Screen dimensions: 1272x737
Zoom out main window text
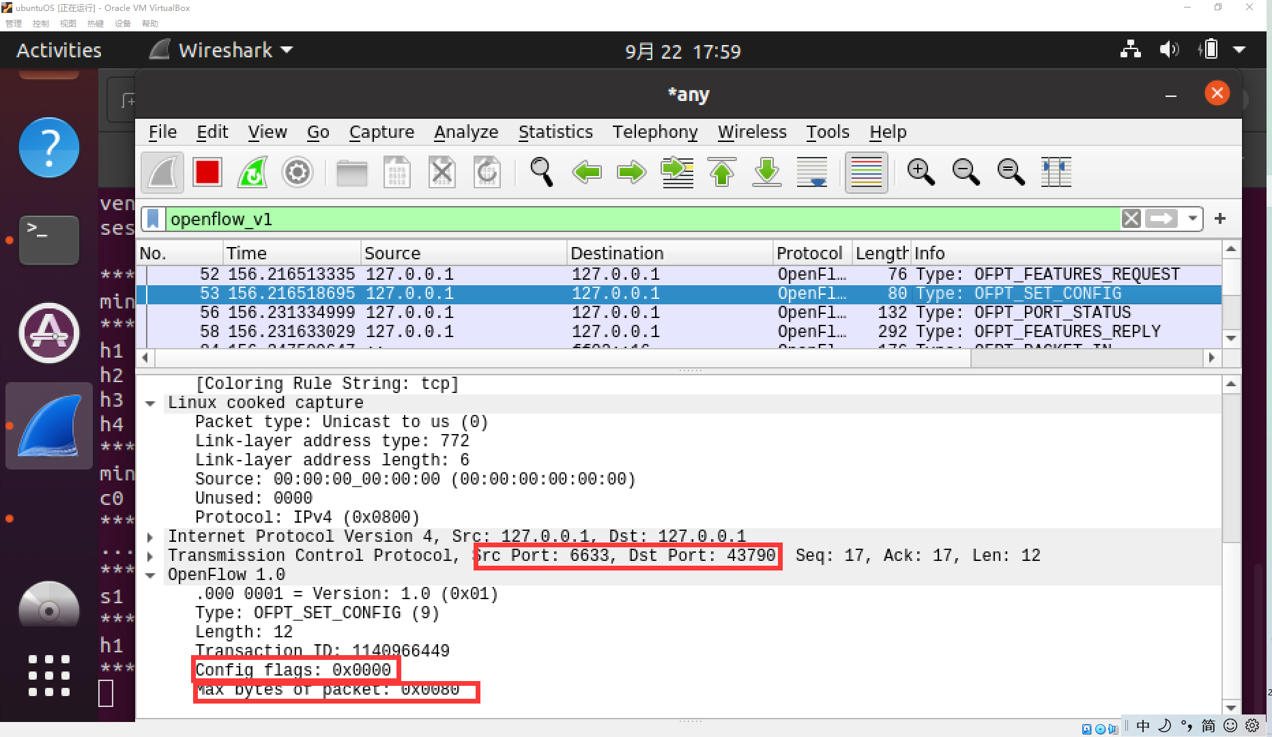pos(966,173)
